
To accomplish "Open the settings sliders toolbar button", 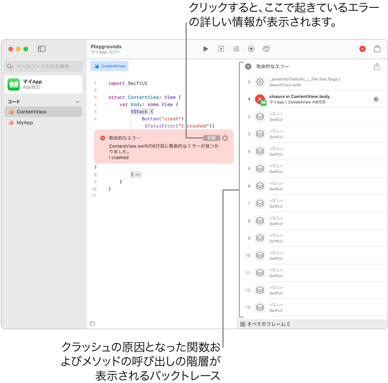I will click(236, 49).
